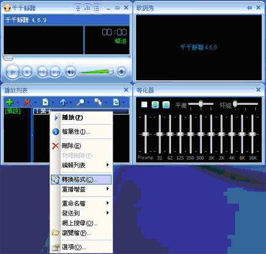The image size is (266, 254).
Task: Toggle playlist window icon in title bar
Action: tap(97, 8)
